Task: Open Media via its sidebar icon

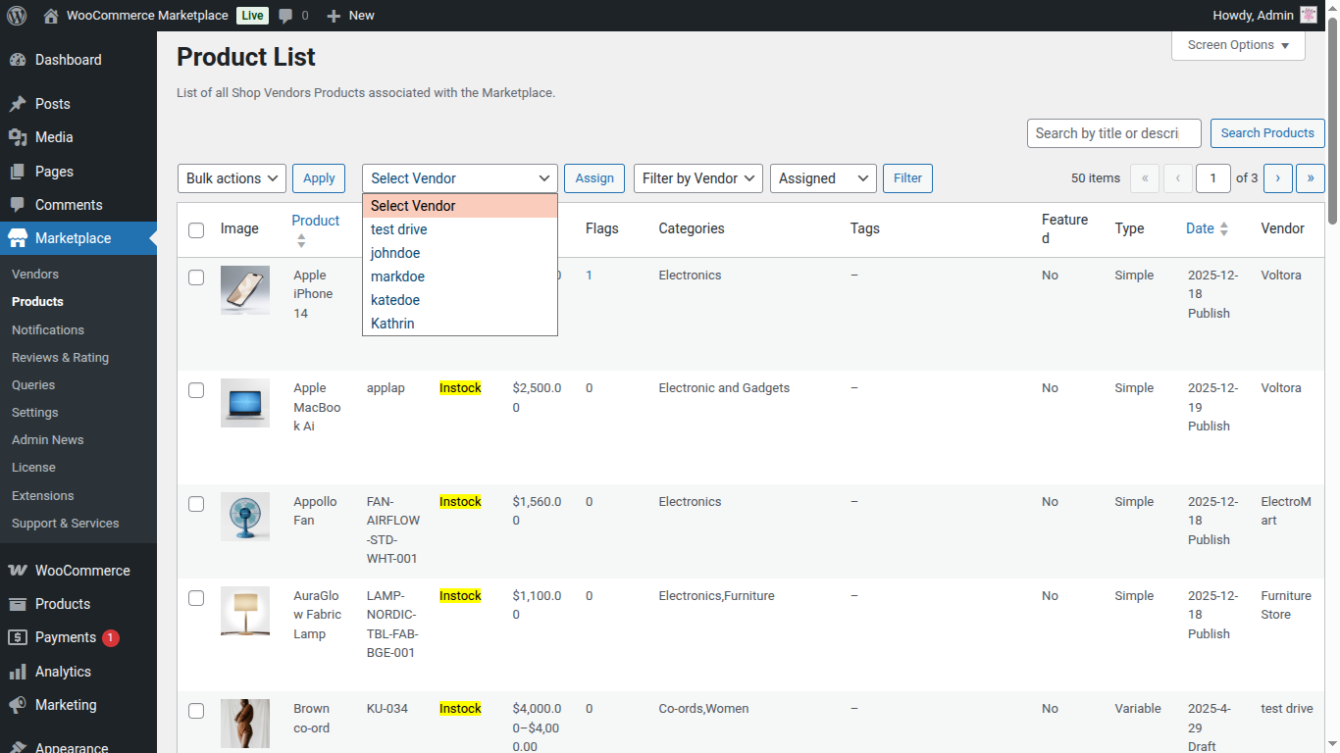Action: pyautogui.click(x=22, y=137)
